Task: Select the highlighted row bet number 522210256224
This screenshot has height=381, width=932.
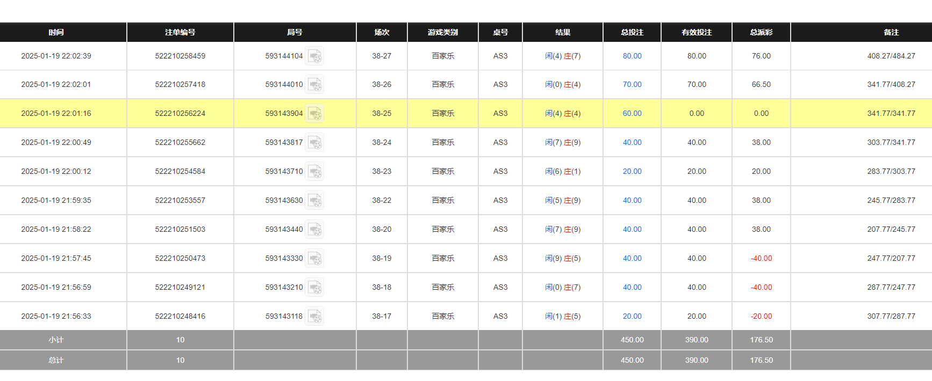Action: 180,113
